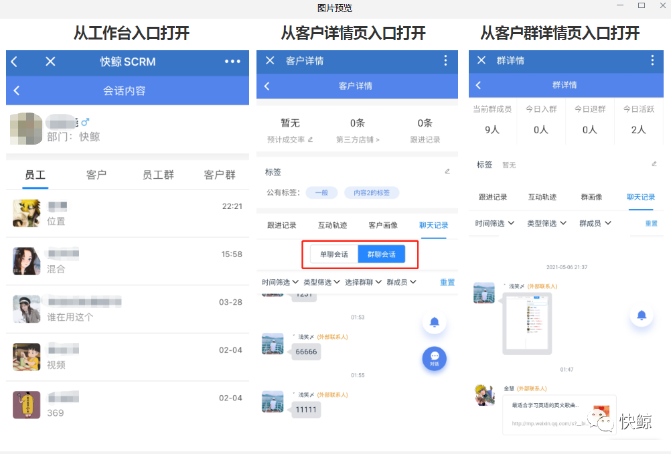Edit group 标签 pencil icon in 群详情

pyautogui.click(x=654, y=164)
